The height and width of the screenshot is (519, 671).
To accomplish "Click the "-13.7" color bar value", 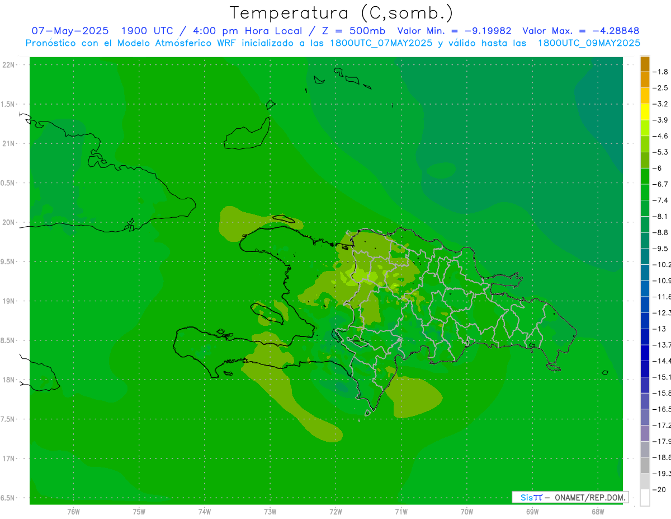I will point(662,344).
